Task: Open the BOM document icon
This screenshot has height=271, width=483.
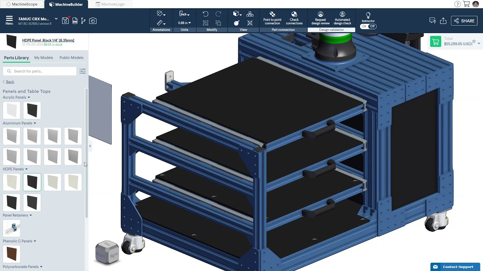Action: click(75, 21)
